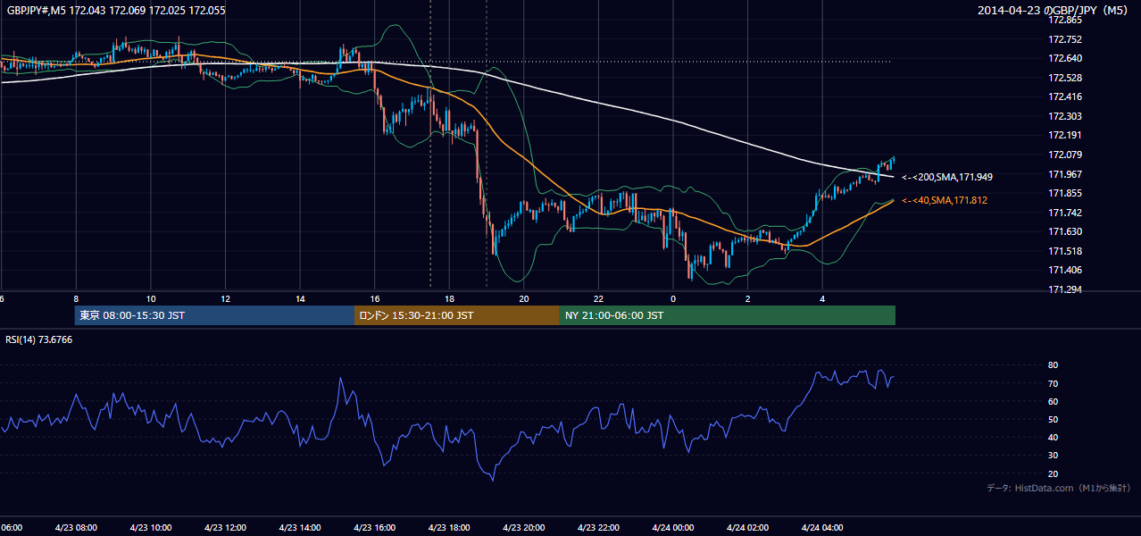Click the RSI scale value 70

(x=1053, y=383)
